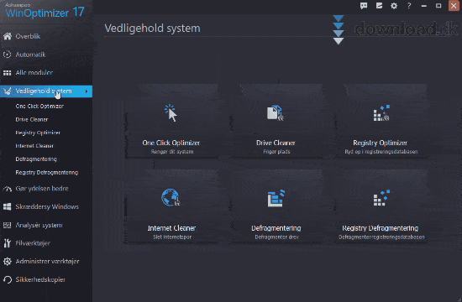
Task: Click the Defragmentering tile title
Action: pos(276,228)
